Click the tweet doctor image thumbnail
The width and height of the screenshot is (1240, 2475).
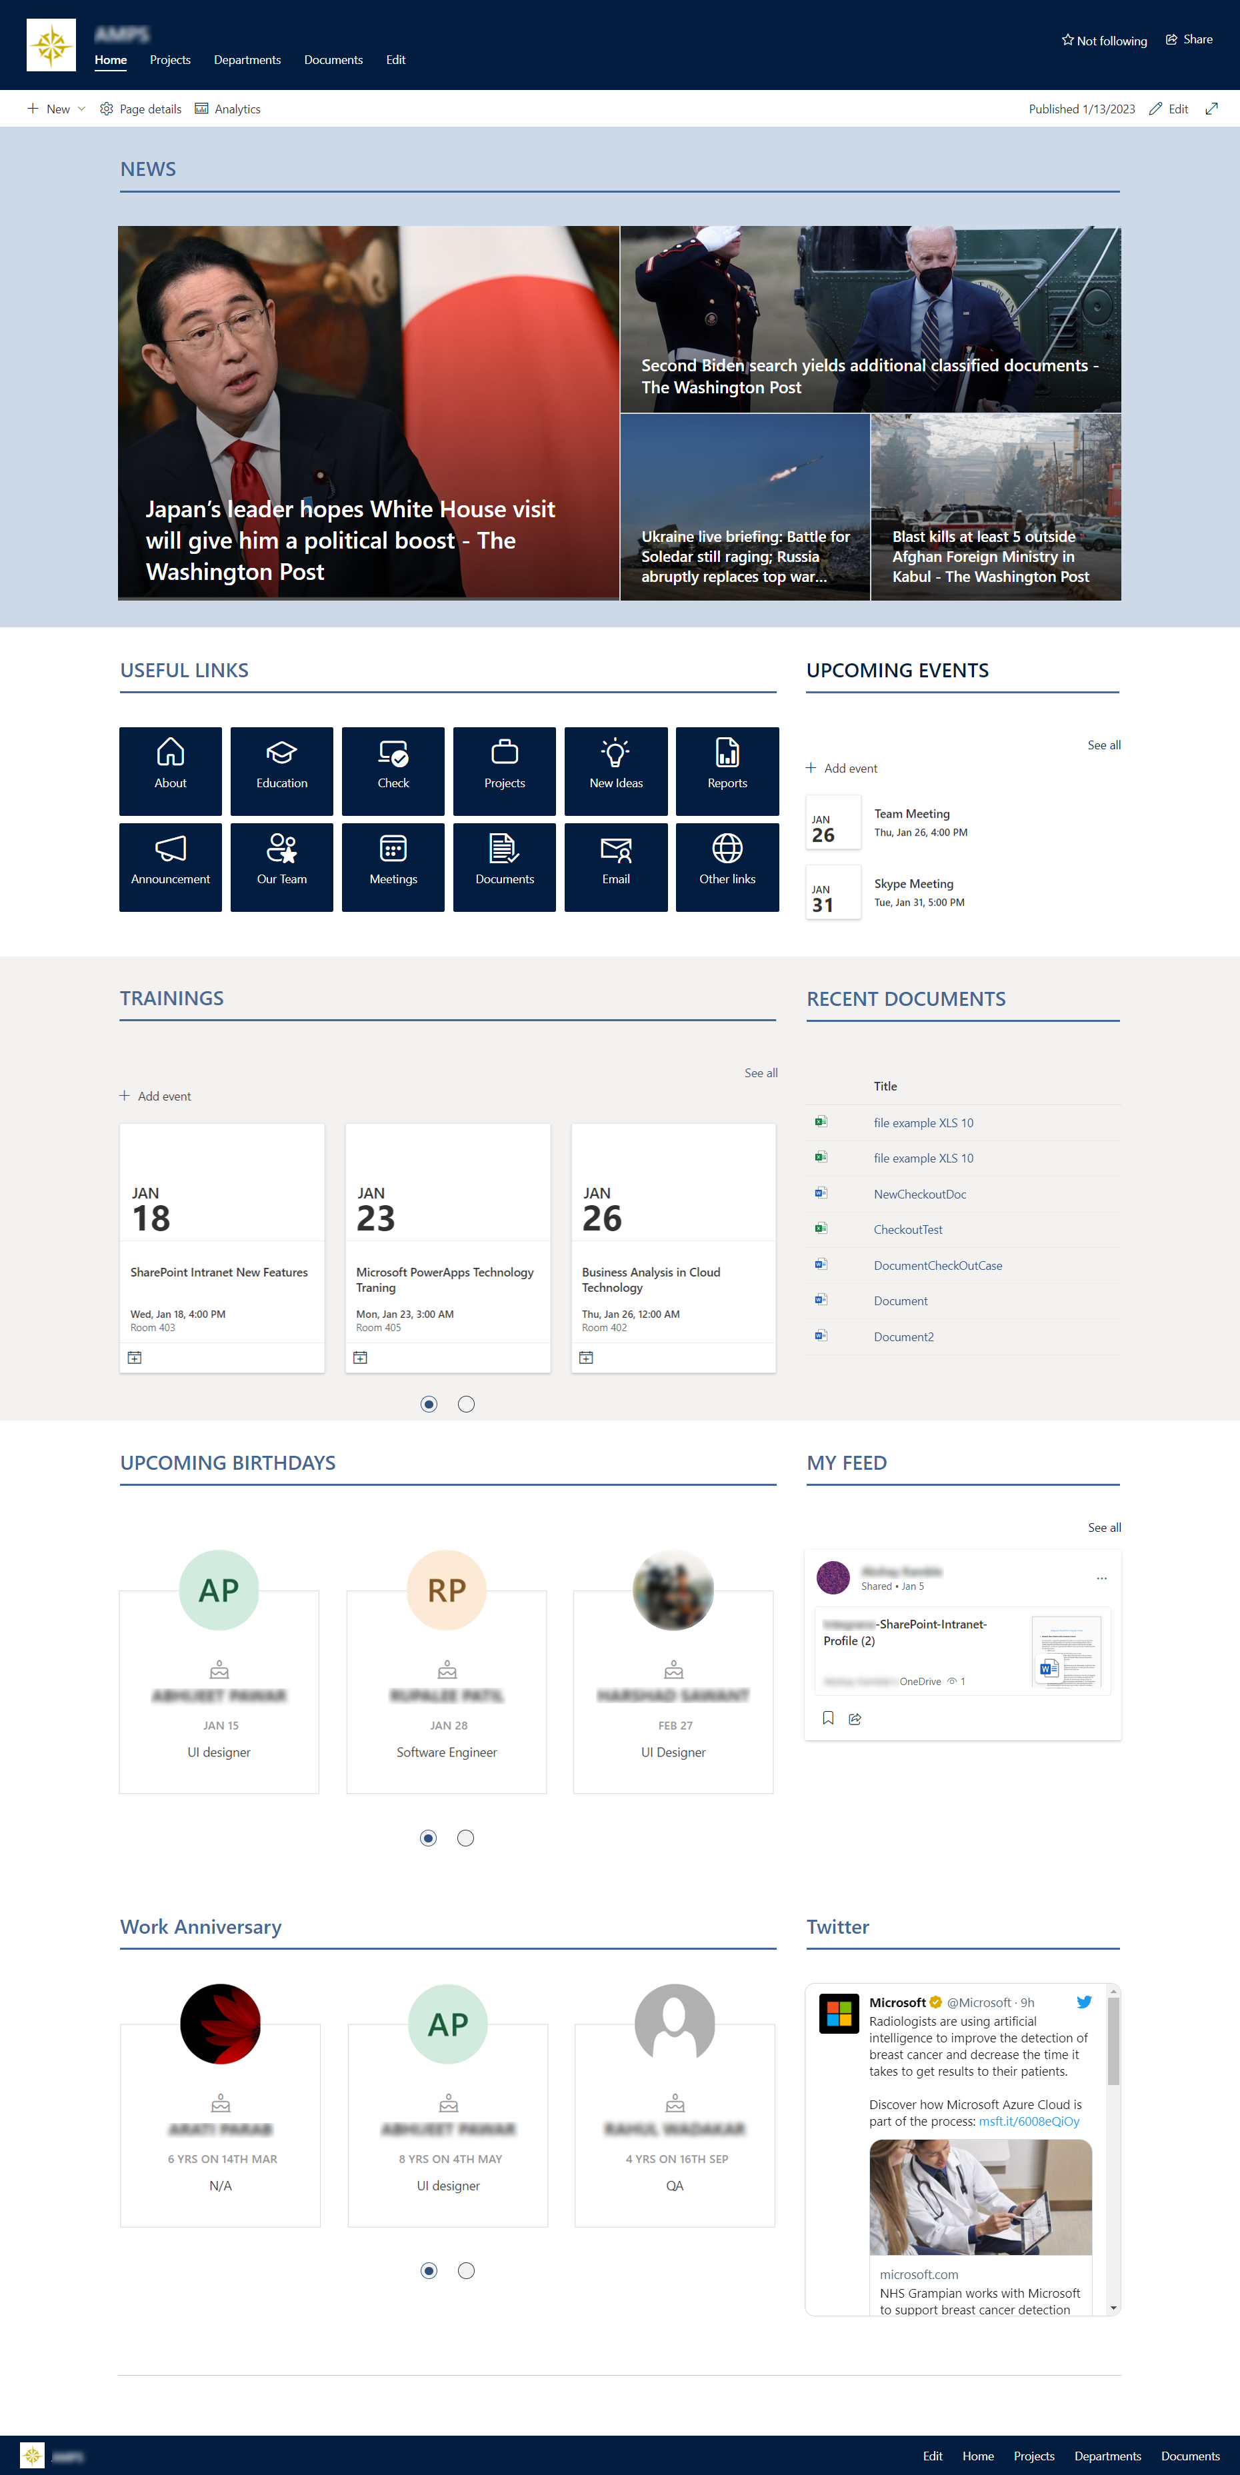(x=981, y=2197)
